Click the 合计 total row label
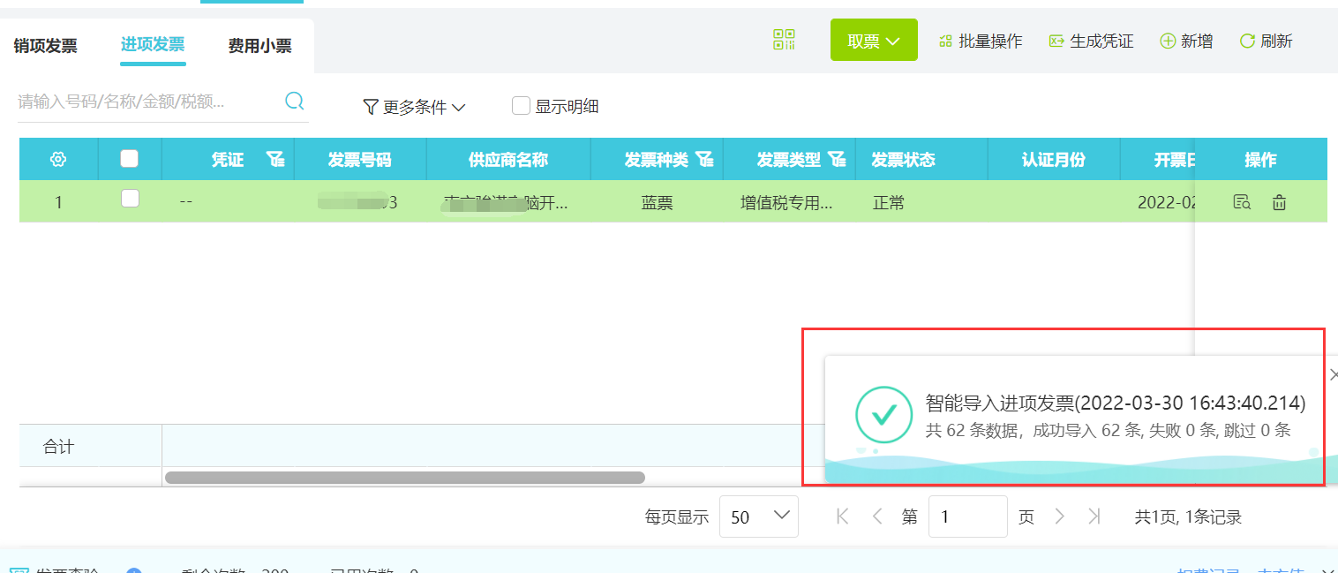Screen dimensions: 1338x573 pyautogui.click(x=58, y=448)
